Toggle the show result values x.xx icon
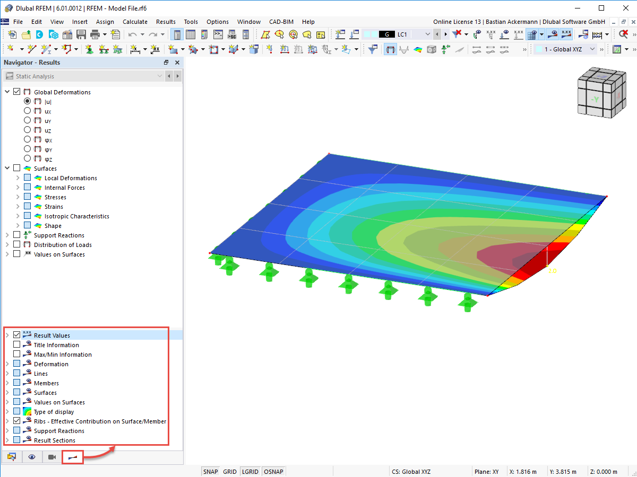 566,34
